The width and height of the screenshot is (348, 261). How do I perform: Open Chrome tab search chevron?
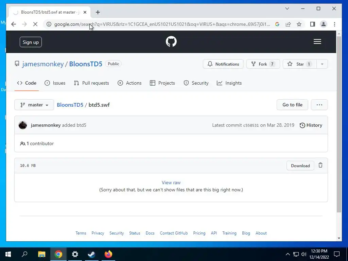click(287, 8)
